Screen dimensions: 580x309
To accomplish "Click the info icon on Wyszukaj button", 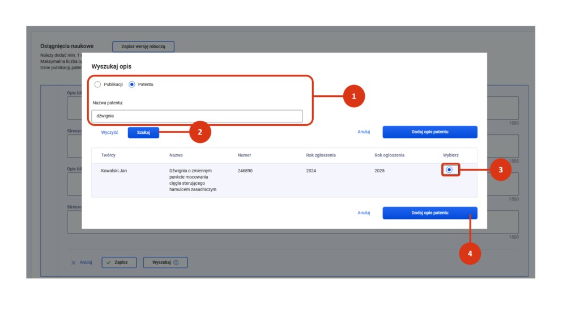I will pyautogui.click(x=176, y=263).
